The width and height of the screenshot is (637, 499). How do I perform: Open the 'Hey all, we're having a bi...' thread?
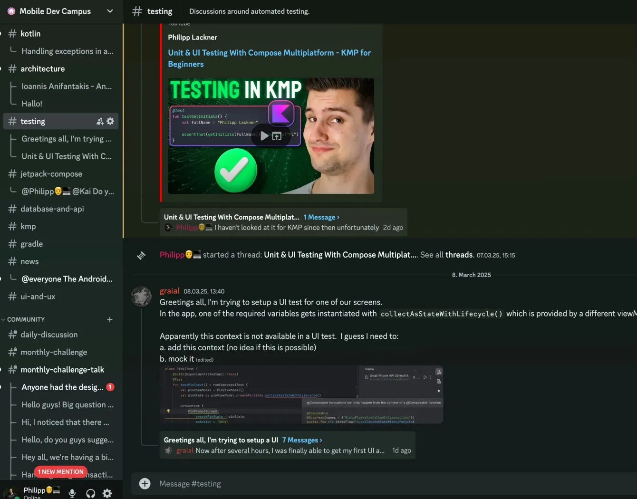pos(67,457)
